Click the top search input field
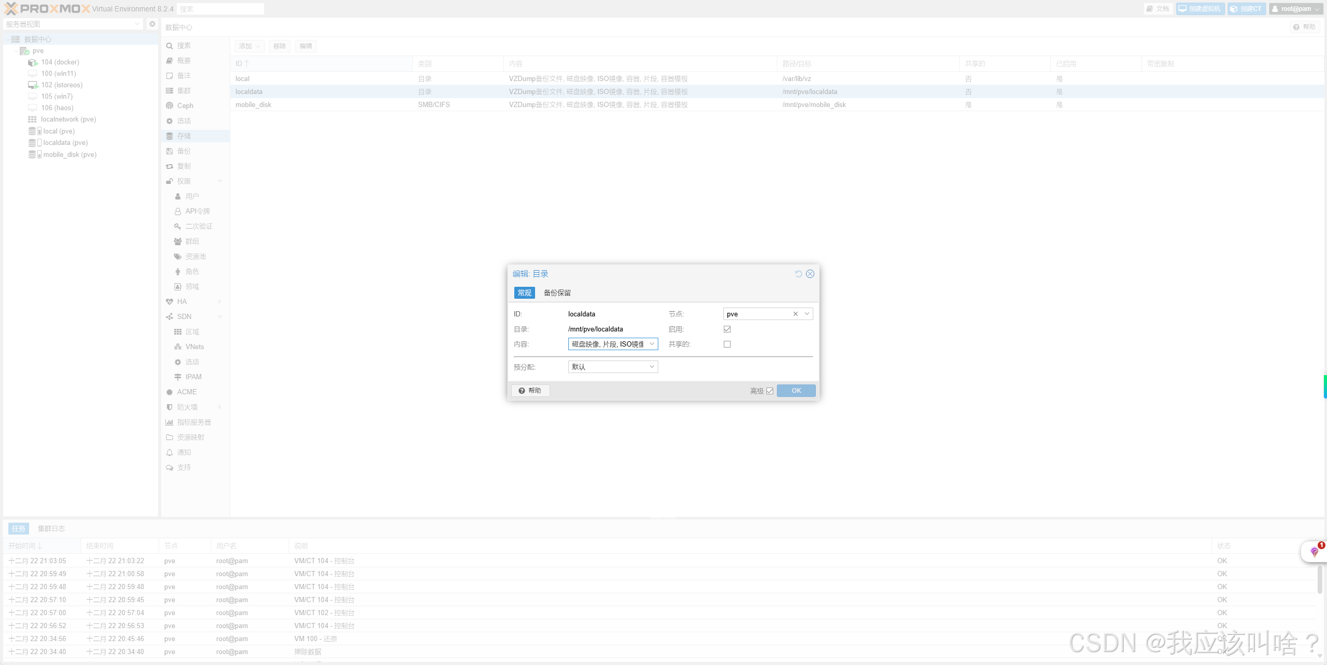 pyautogui.click(x=220, y=9)
